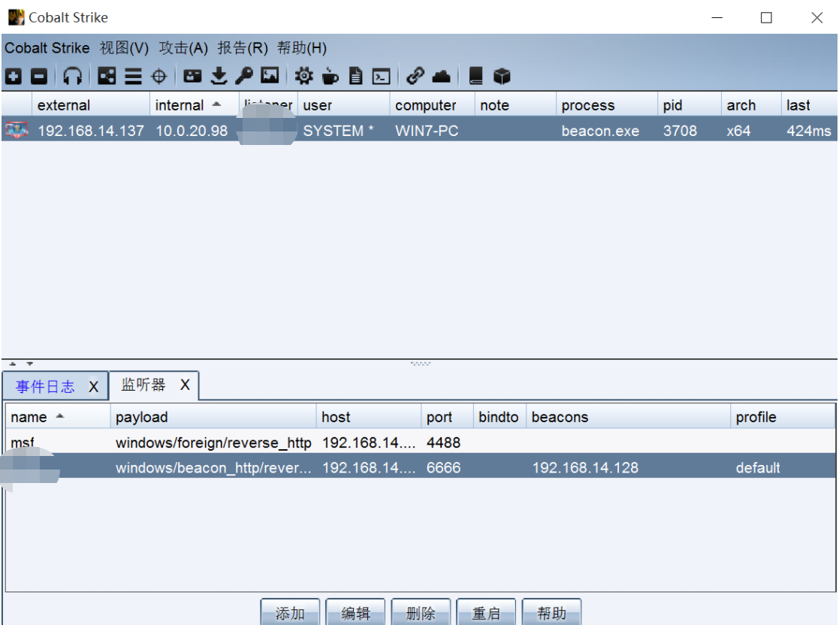This screenshot has height=625, width=839.
Task: Open the 攻击(A) menu
Action: coord(183,48)
